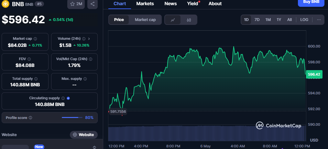Show Volume (24h) info icon

point(84,39)
